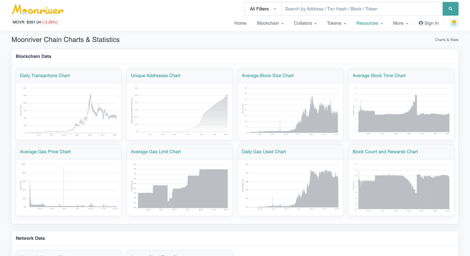Click the Sign In user icon
Viewport: 470px width, 256px height.
point(421,23)
